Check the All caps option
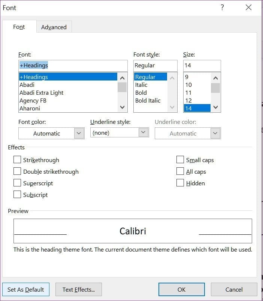The image size is (263, 301). (180, 171)
